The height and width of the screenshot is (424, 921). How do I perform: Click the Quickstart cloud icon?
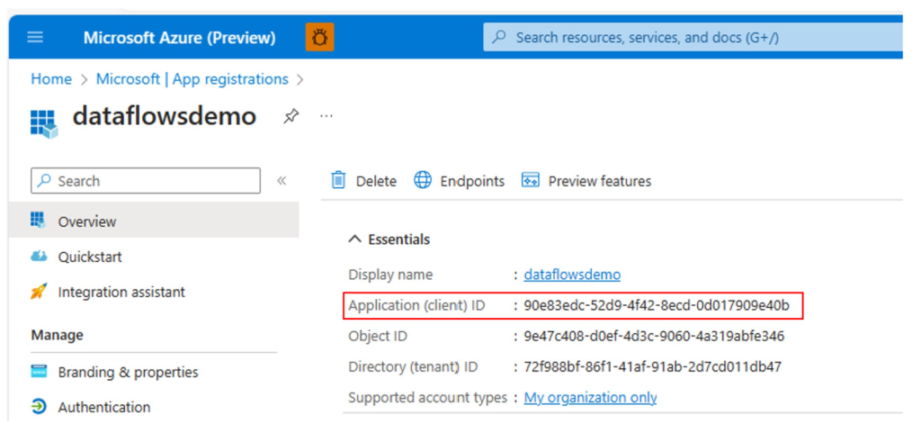pyautogui.click(x=38, y=257)
